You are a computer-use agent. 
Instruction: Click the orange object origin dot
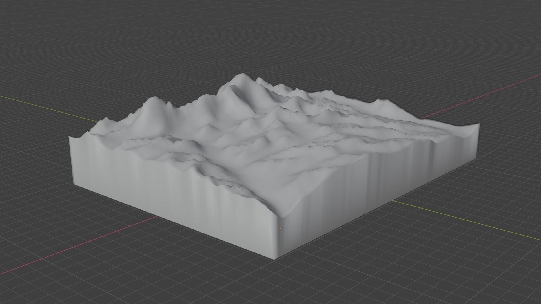pyautogui.click(x=281, y=229)
